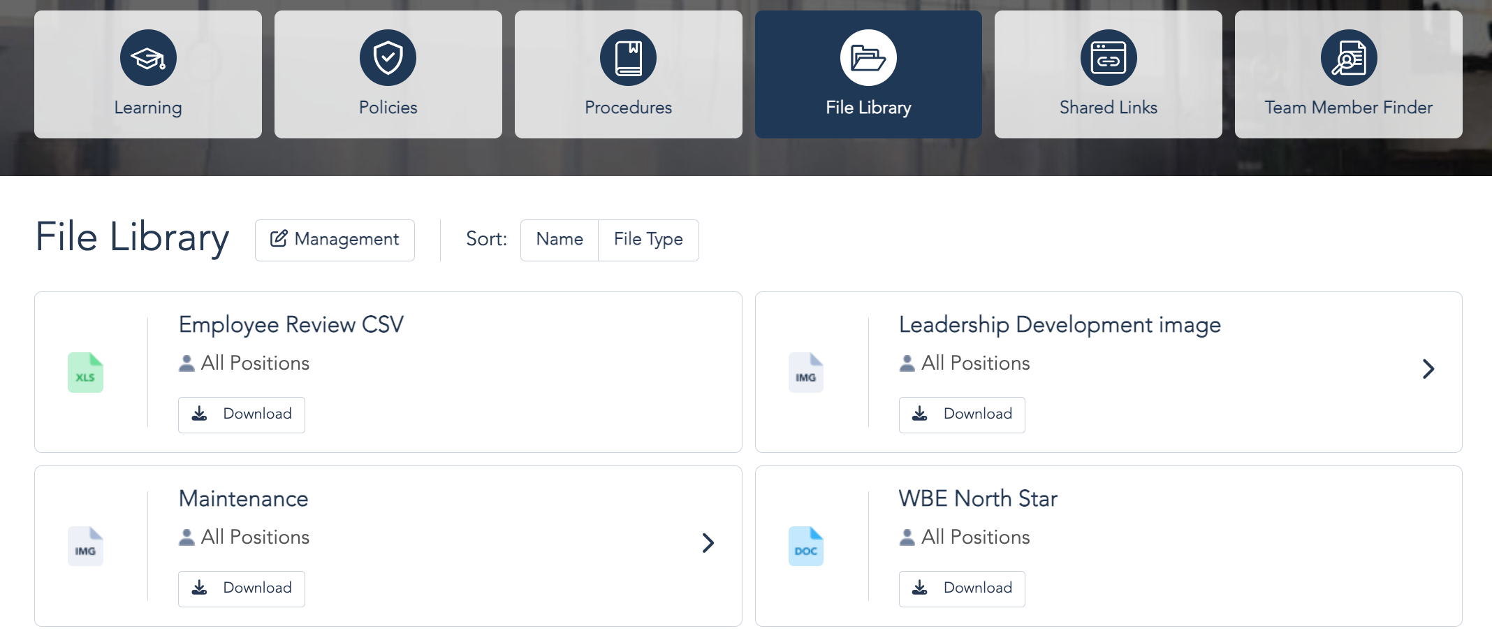Viewport: 1492px width, 629px height.
Task: Click the File Library folder icon
Action: point(868,57)
